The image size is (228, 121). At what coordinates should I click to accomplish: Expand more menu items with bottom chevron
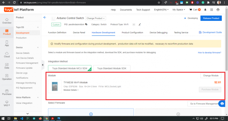tap(28, 114)
